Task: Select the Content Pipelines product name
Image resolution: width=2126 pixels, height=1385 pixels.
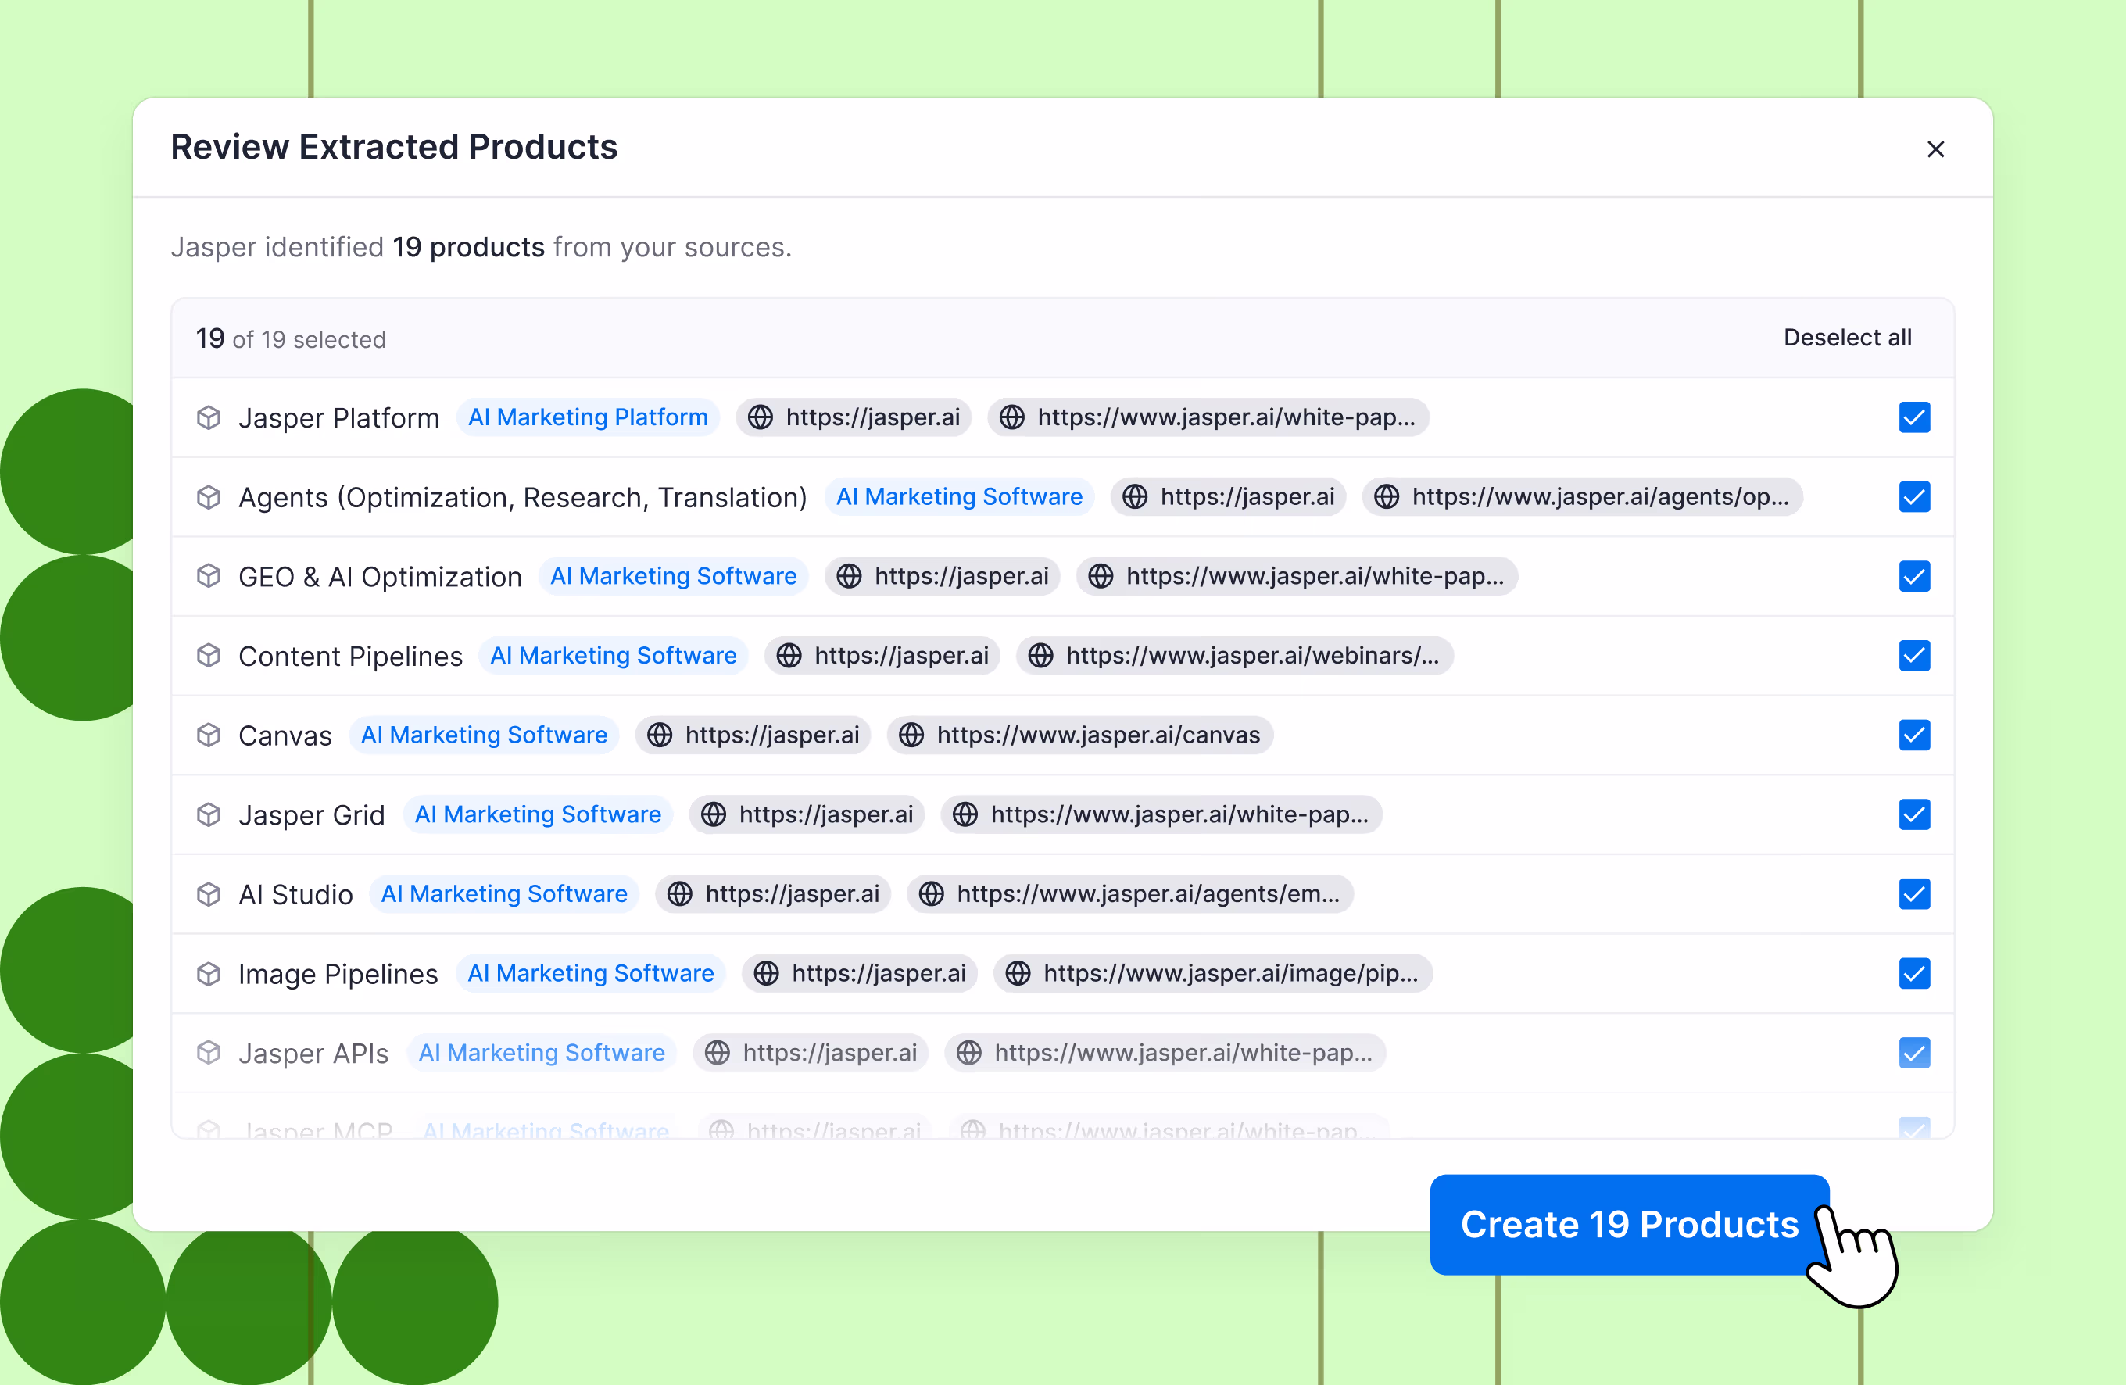Action: coord(350,657)
